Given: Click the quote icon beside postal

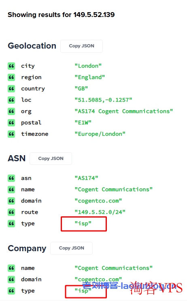Looking at the screenshot, I should click(x=11, y=123).
